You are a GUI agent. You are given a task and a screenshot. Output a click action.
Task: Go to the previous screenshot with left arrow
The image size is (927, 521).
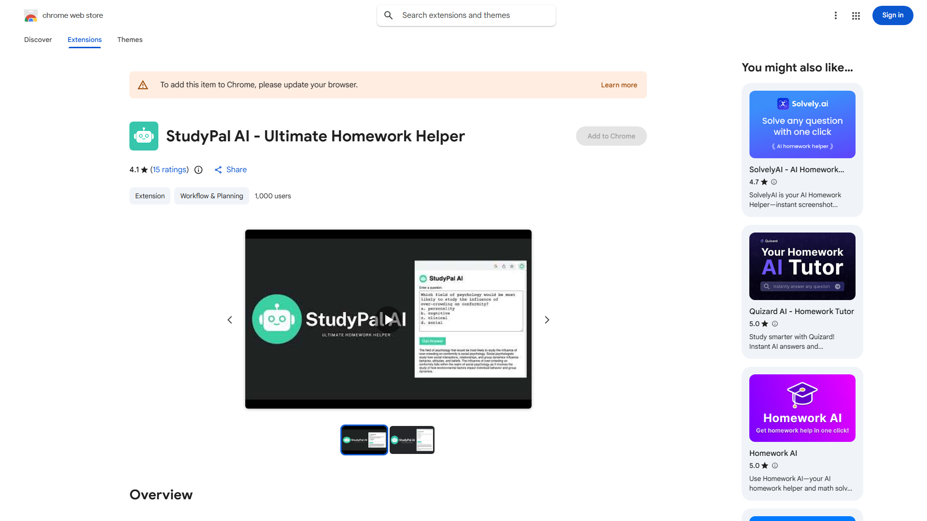tap(229, 319)
